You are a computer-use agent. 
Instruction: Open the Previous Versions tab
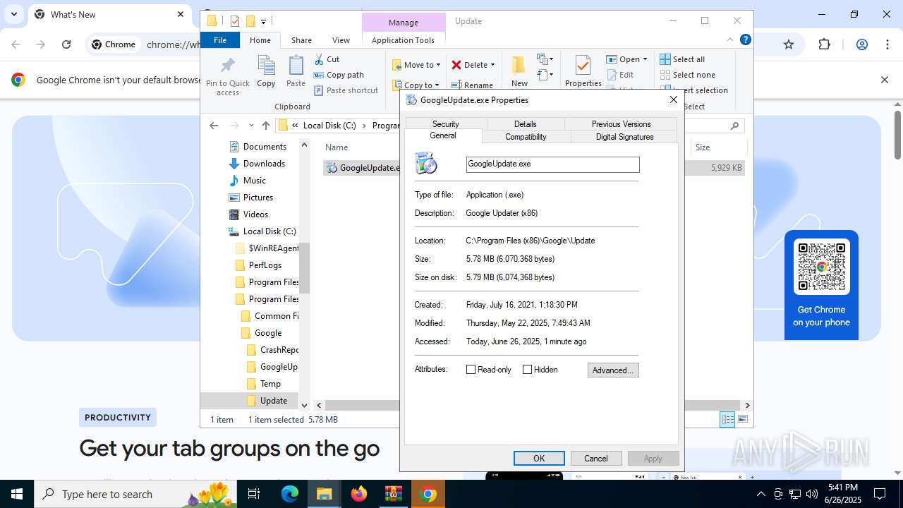[x=622, y=124]
